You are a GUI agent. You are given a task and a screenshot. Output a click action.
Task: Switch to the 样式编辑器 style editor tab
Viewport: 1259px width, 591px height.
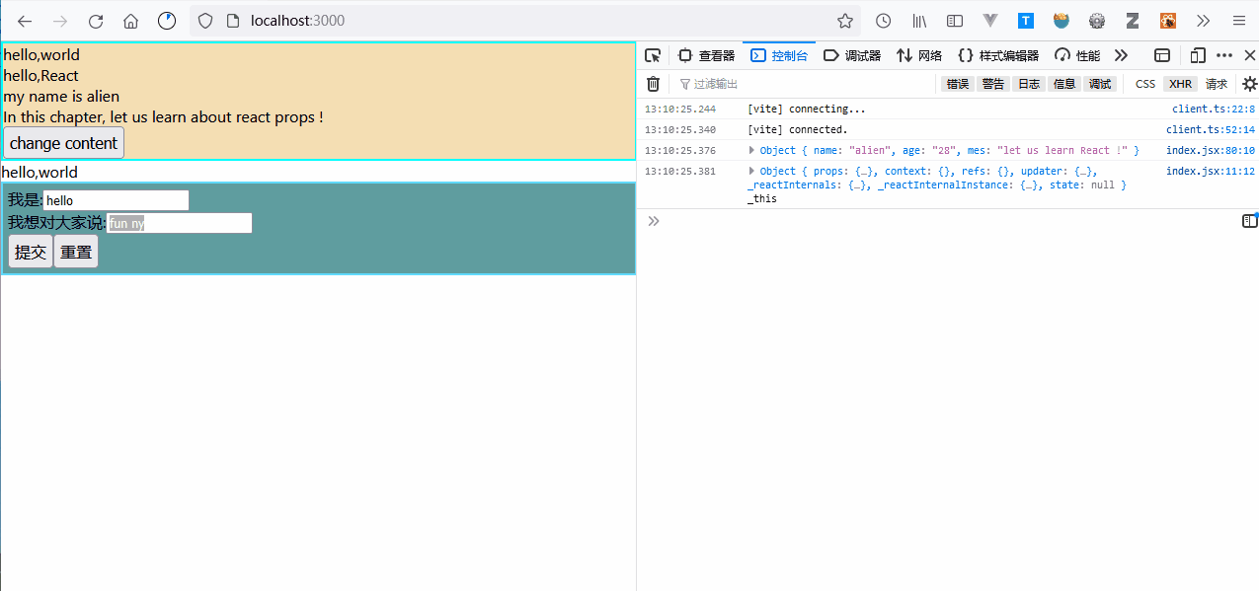[998, 55]
